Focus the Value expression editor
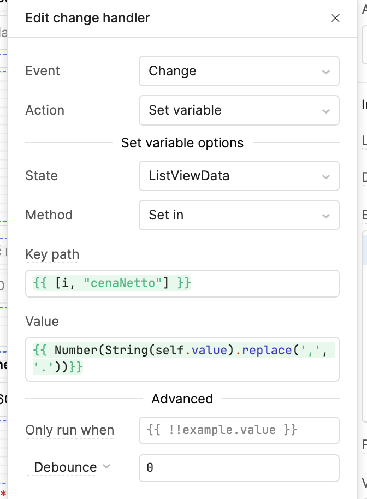The height and width of the screenshot is (499, 367). click(x=182, y=359)
